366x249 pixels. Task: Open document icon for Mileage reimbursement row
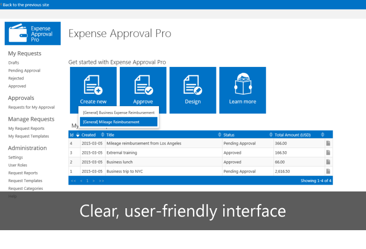[328, 143]
